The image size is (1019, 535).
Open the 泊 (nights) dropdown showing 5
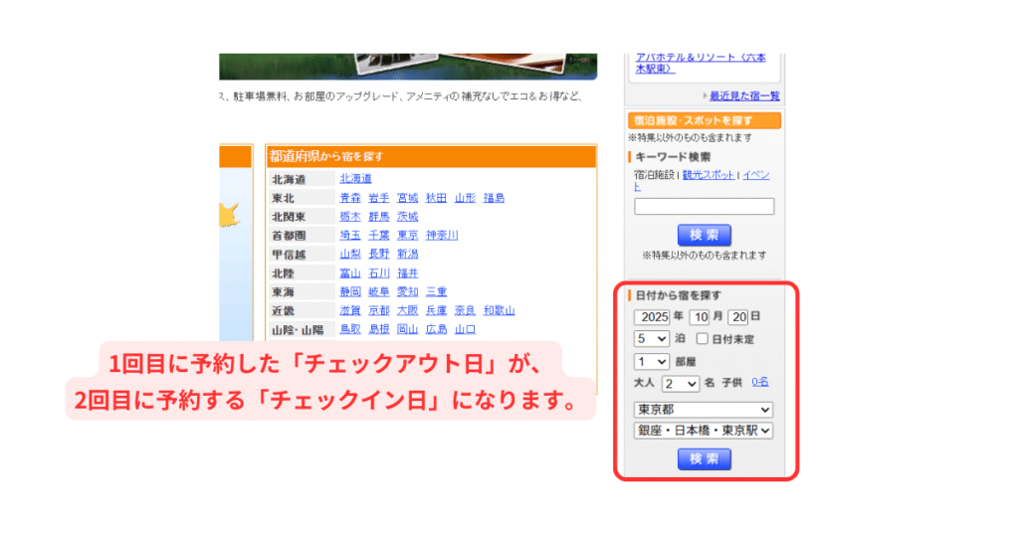click(x=652, y=339)
